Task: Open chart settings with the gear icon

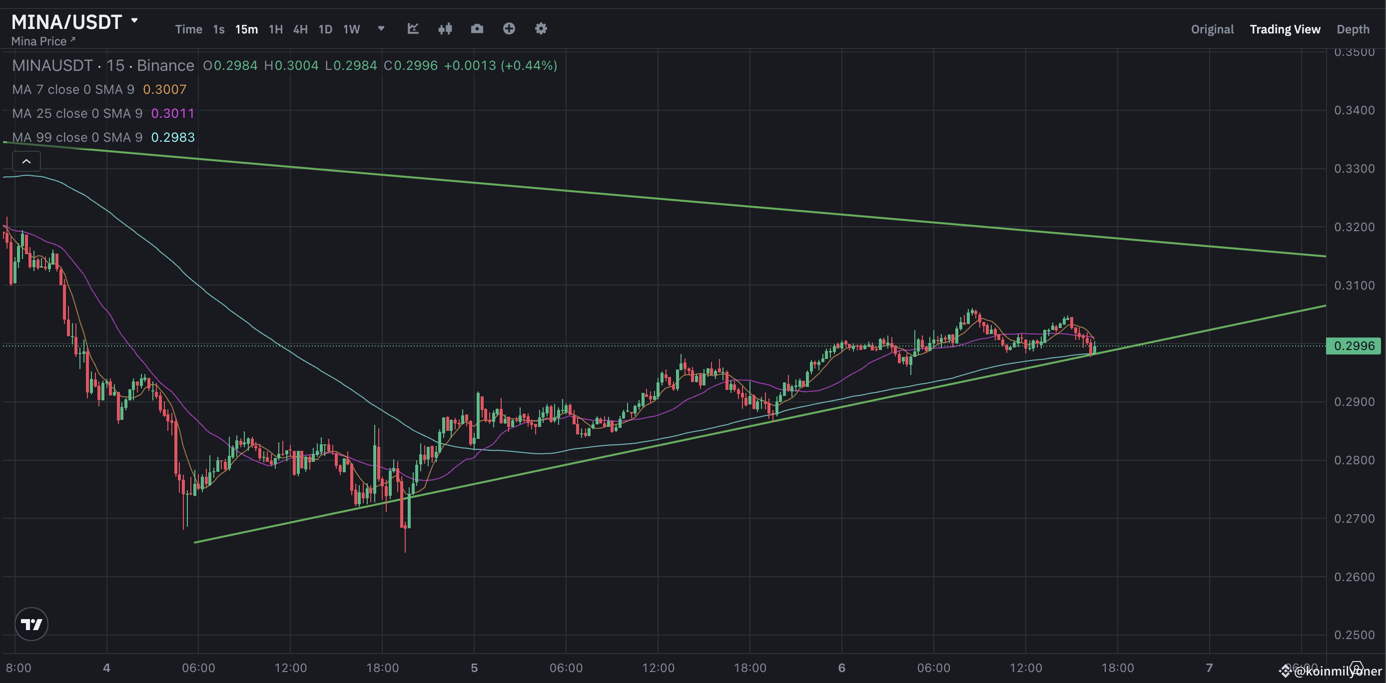Action: coord(540,28)
